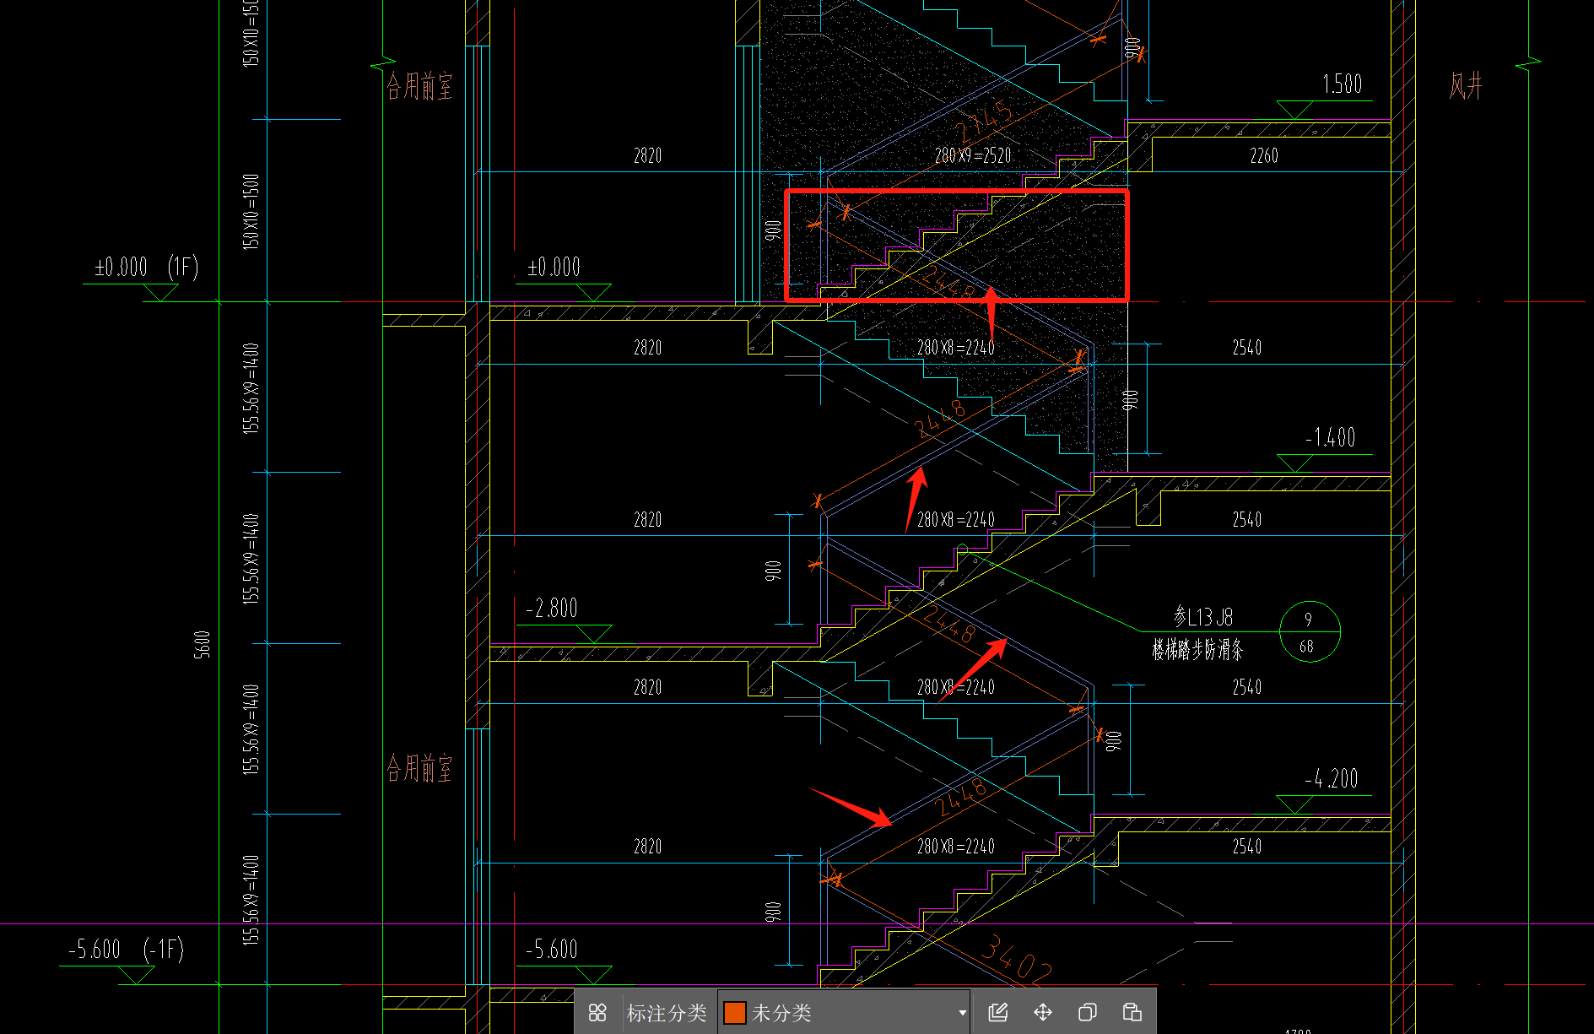
Task: Select the orange 3402 measurement annotation
Action: click(x=1017, y=959)
